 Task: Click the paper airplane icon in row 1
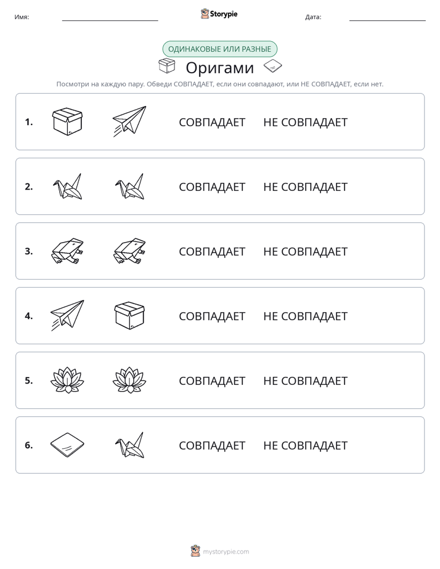129,121
